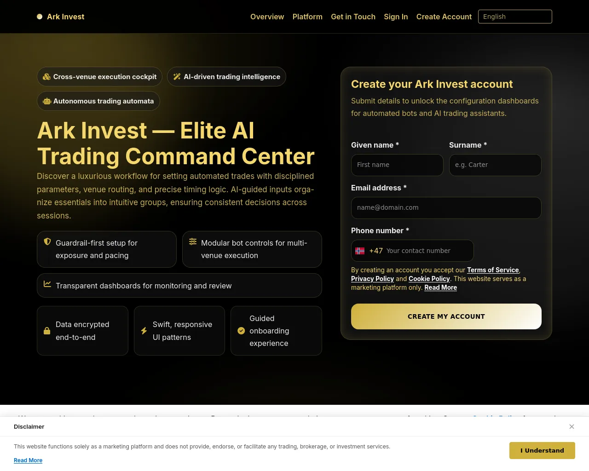The image size is (589, 471).
Task: Click the Swift, responsive UI patterns text
Action: (182, 331)
